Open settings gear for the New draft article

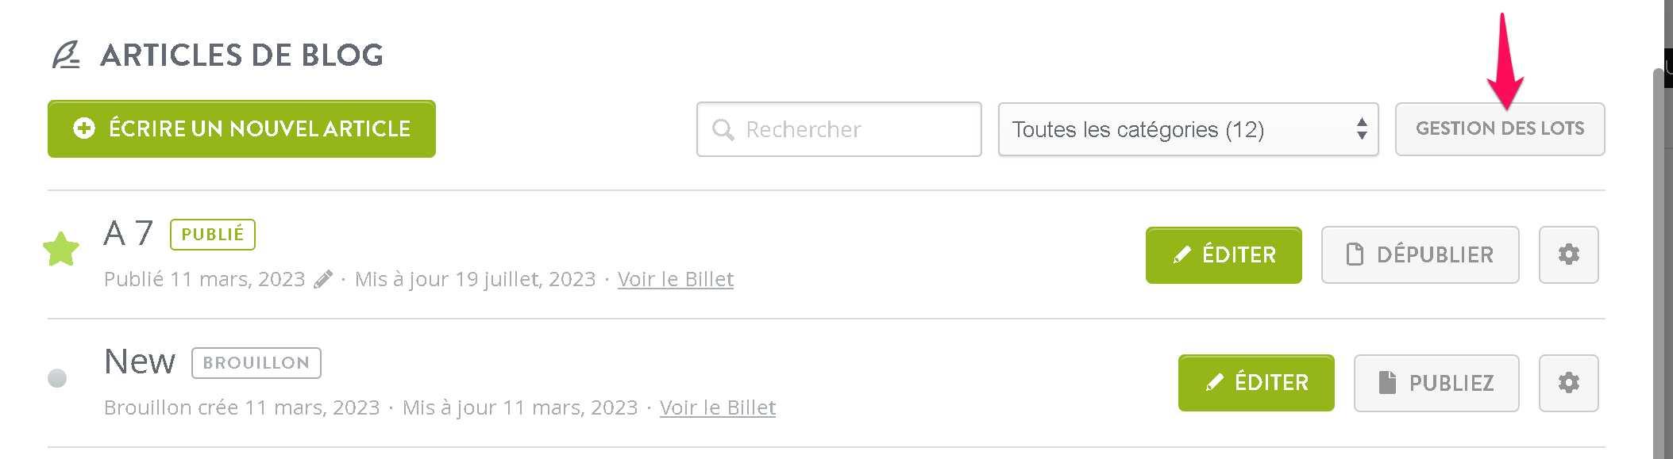1568,383
